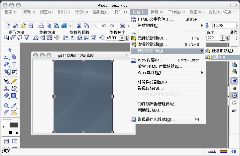Cut with the scissors icon
This screenshot has height=156, width=240.
coord(79,26)
